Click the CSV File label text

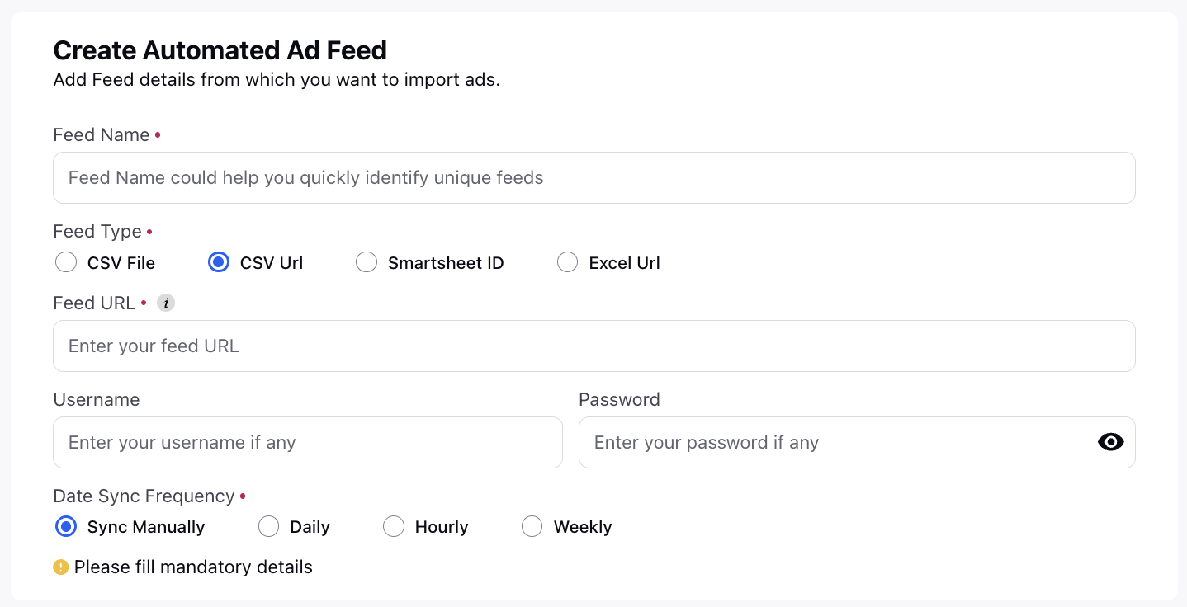pos(121,264)
